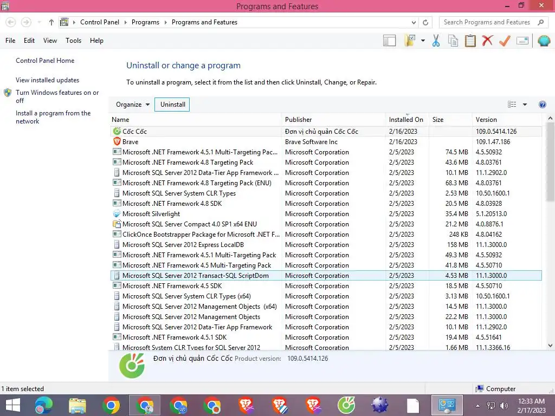Image resolution: width=555 pixels, height=416 pixels.
Task: Toggle the navigation pane toolbar icon
Action: tap(389, 41)
